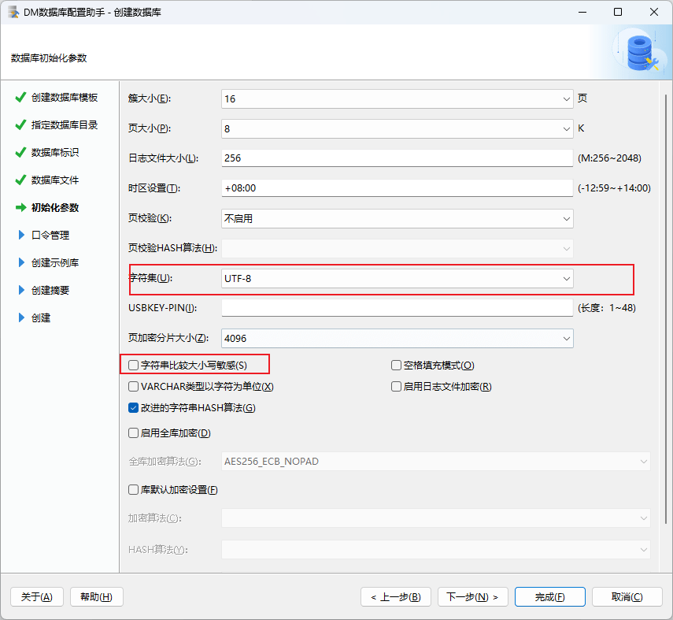
Task: Minimize the configuration assistant window
Action: click(x=582, y=12)
